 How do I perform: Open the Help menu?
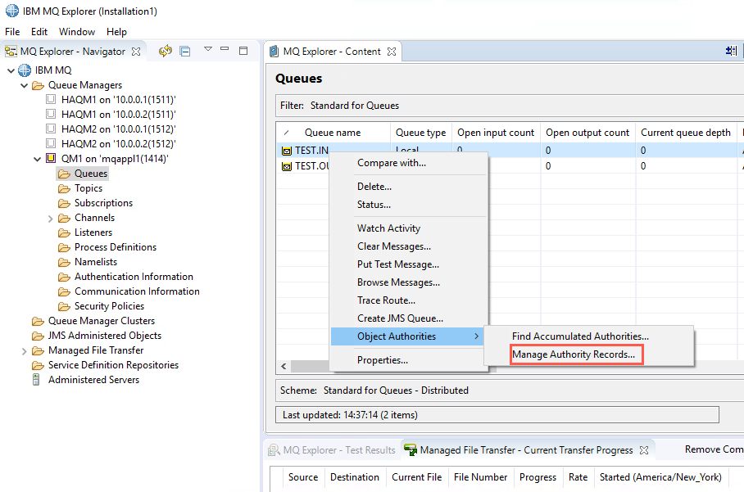tap(116, 32)
